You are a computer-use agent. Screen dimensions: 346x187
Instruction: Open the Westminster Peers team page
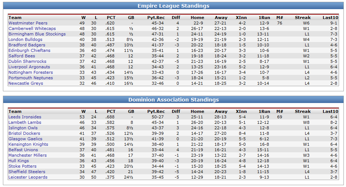coord(28,23)
